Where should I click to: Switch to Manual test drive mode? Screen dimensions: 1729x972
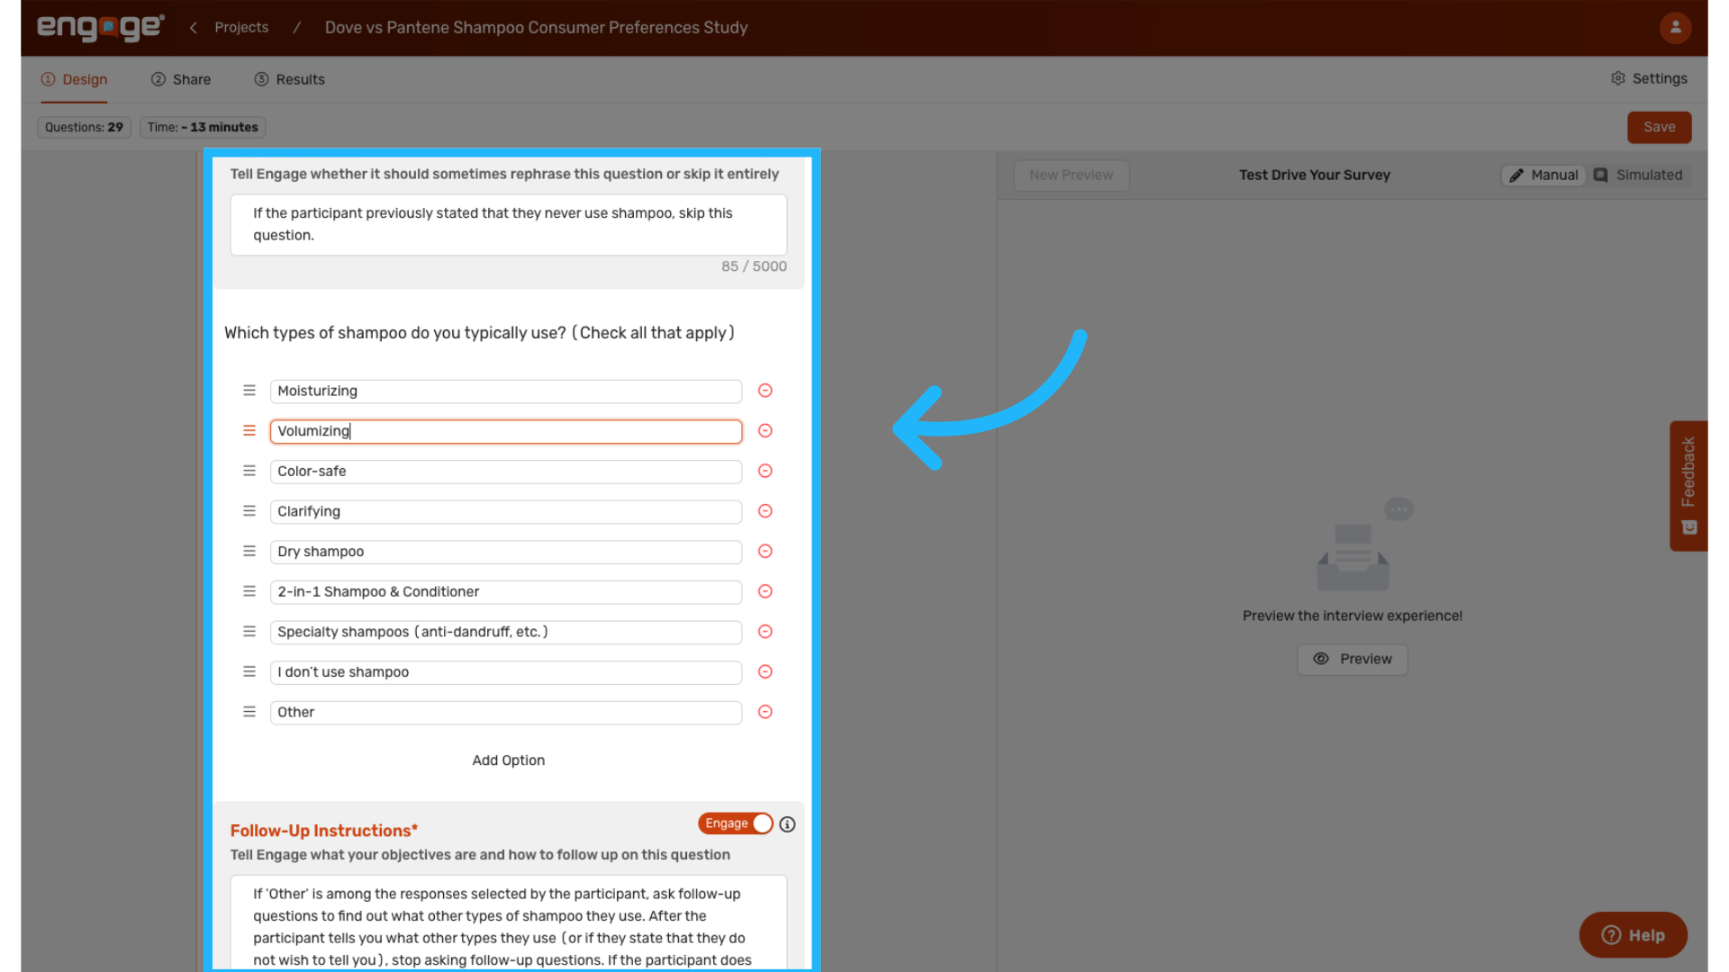pos(1543,175)
